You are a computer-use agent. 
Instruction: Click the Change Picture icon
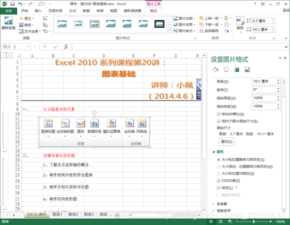click(45, 25)
